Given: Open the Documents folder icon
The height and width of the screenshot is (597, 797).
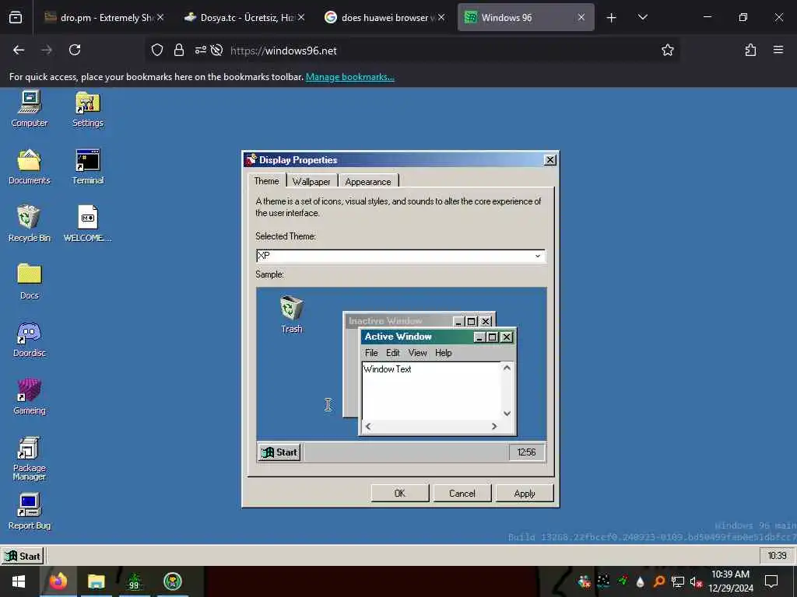Looking at the screenshot, I should tap(29, 166).
